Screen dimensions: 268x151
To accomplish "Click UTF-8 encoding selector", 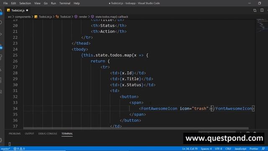I will point(219,149).
